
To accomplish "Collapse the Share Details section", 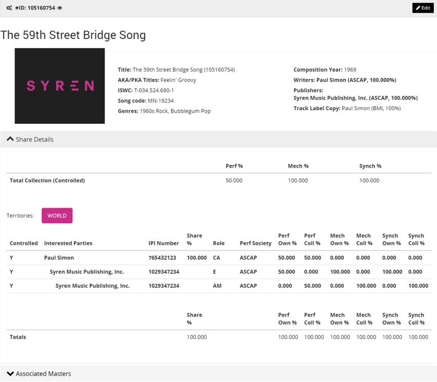I will pyautogui.click(x=30, y=139).
